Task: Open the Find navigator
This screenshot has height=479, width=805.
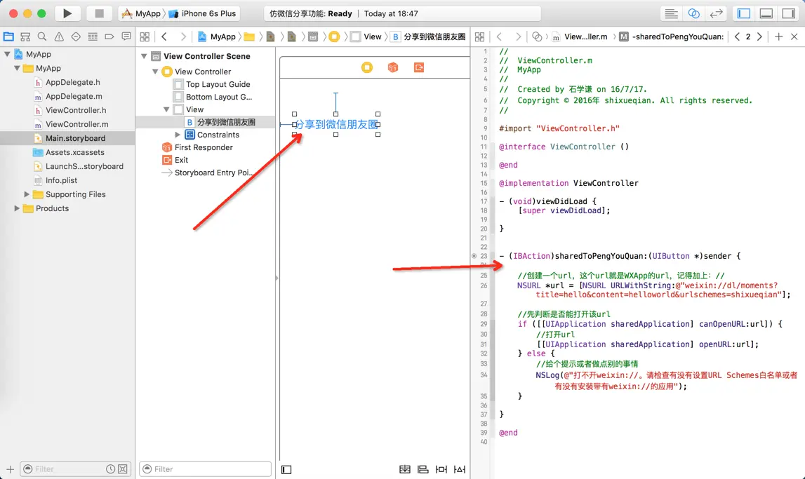Action: pyautogui.click(x=42, y=36)
